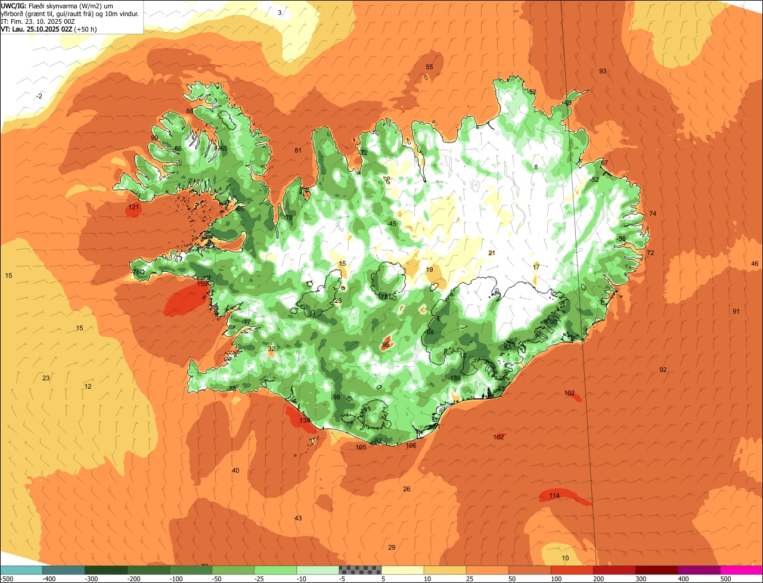This screenshot has width=763, height=583.
Task: Click the map value 74 off the east coast
Action: coord(653,214)
